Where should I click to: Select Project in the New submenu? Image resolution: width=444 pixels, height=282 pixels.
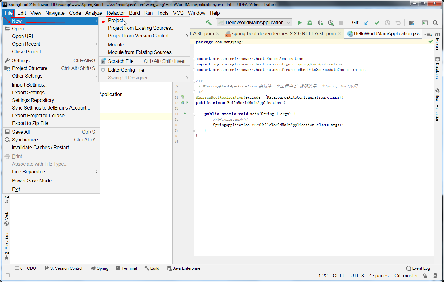pos(116,21)
